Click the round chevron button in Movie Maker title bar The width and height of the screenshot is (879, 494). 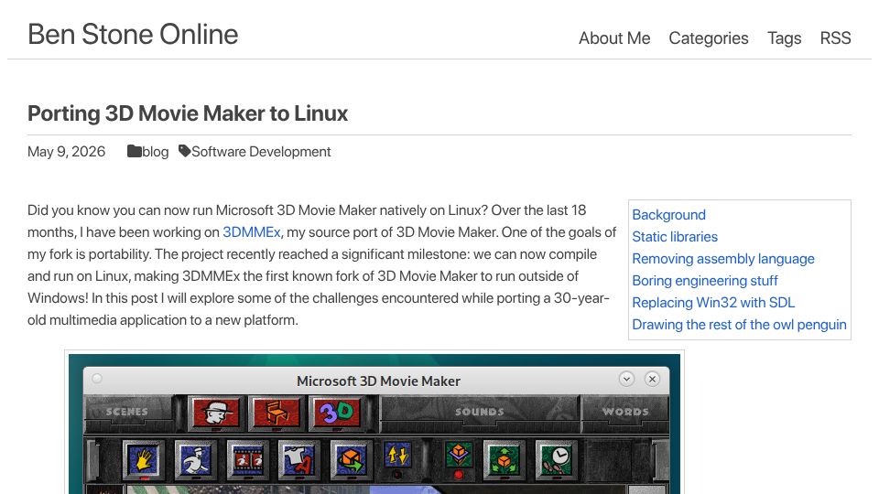626,379
